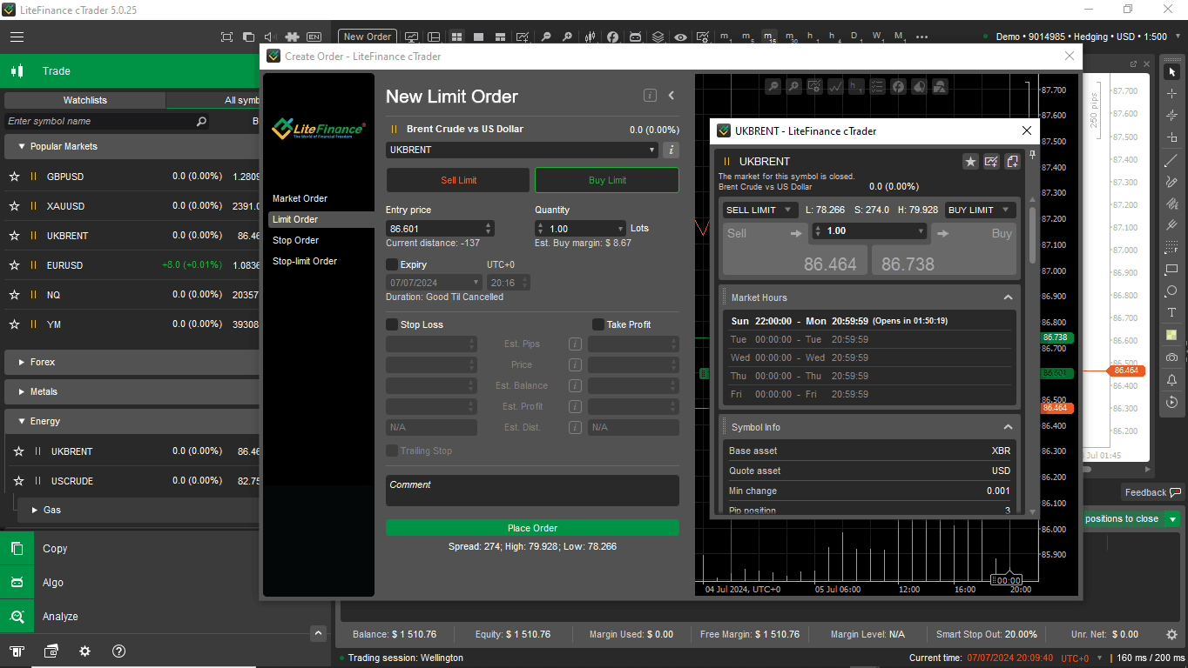Click the Feedback button
1188x668 pixels.
click(x=1152, y=492)
